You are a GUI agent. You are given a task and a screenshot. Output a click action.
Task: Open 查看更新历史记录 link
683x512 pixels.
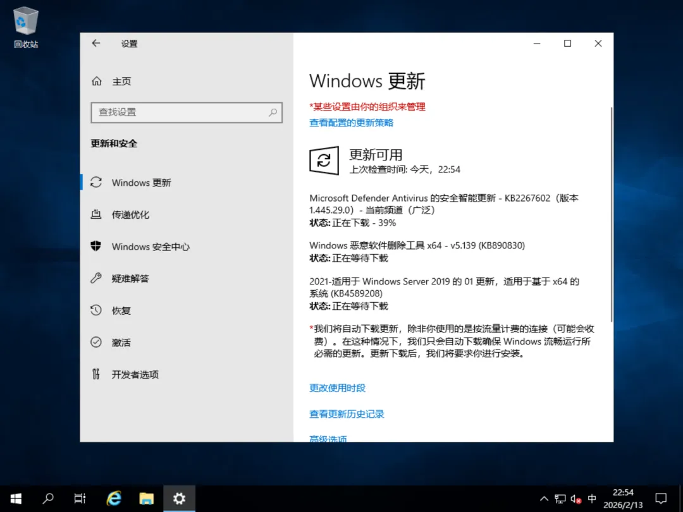pos(347,414)
